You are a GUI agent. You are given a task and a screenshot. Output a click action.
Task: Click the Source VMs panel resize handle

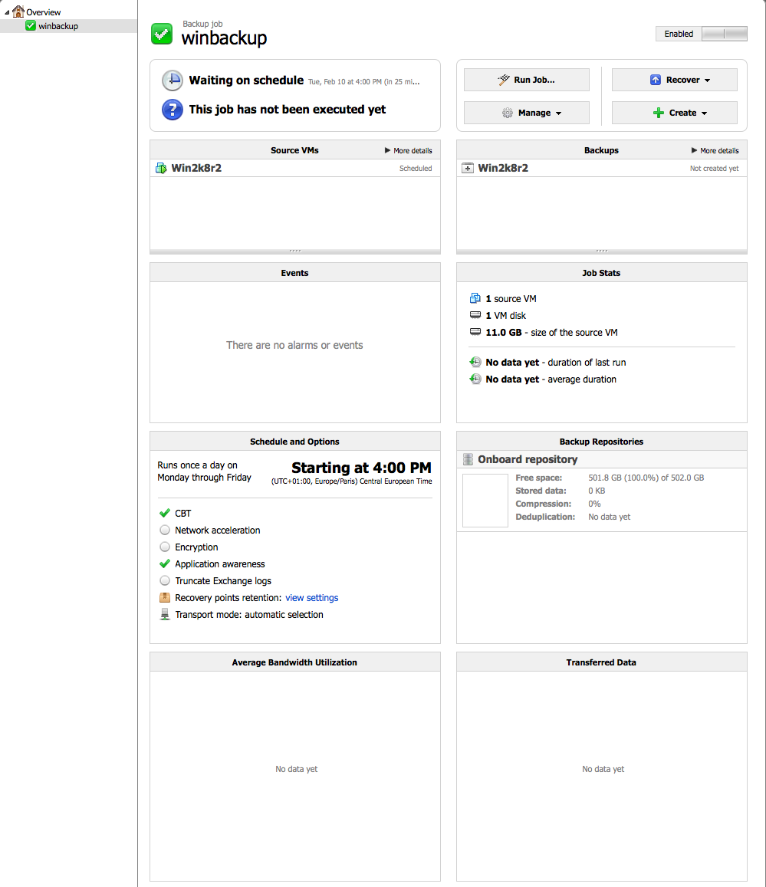(294, 251)
